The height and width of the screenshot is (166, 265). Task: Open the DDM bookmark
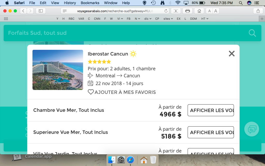coord(194,19)
